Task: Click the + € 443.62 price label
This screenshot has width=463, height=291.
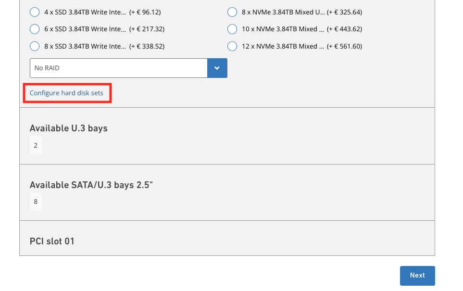Action: [x=344, y=29]
